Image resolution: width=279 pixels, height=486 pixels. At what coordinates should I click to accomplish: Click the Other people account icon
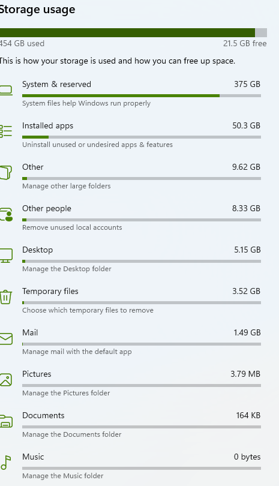(6, 214)
